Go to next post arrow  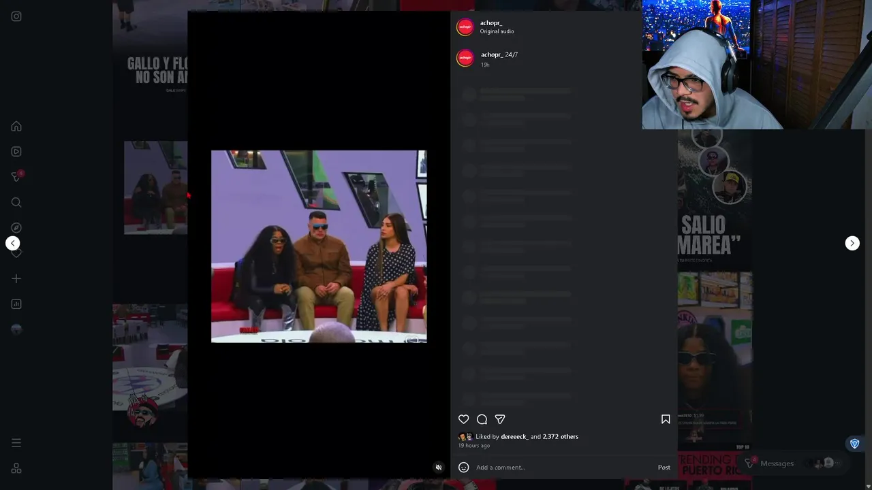tap(852, 243)
